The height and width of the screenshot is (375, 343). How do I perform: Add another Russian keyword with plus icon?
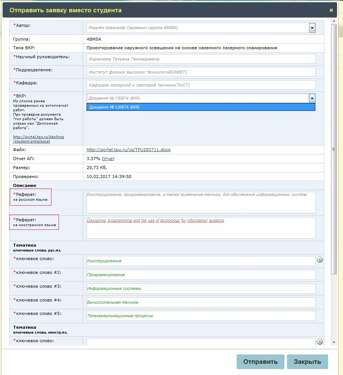(319, 260)
